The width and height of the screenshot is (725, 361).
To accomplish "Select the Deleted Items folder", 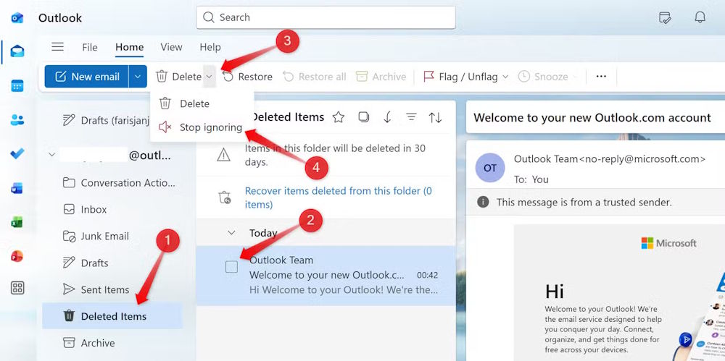I will tap(112, 316).
